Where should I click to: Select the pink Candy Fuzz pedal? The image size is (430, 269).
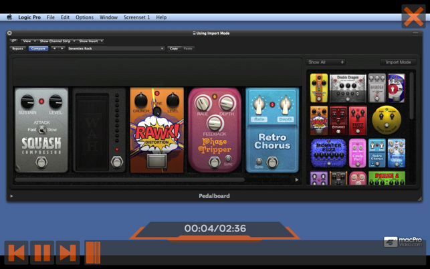click(x=358, y=153)
